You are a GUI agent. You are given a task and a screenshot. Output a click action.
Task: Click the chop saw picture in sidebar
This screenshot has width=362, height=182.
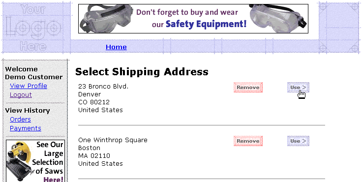coord(19,161)
